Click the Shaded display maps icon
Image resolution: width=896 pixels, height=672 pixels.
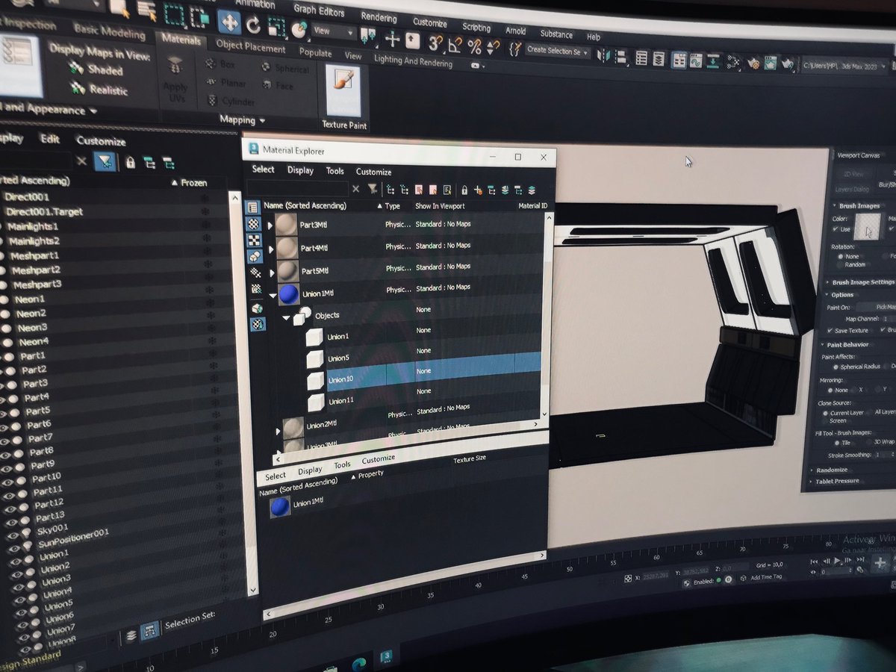pos(77,69)
